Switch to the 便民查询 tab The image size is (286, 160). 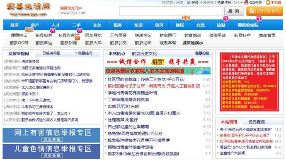coord(257,122)
